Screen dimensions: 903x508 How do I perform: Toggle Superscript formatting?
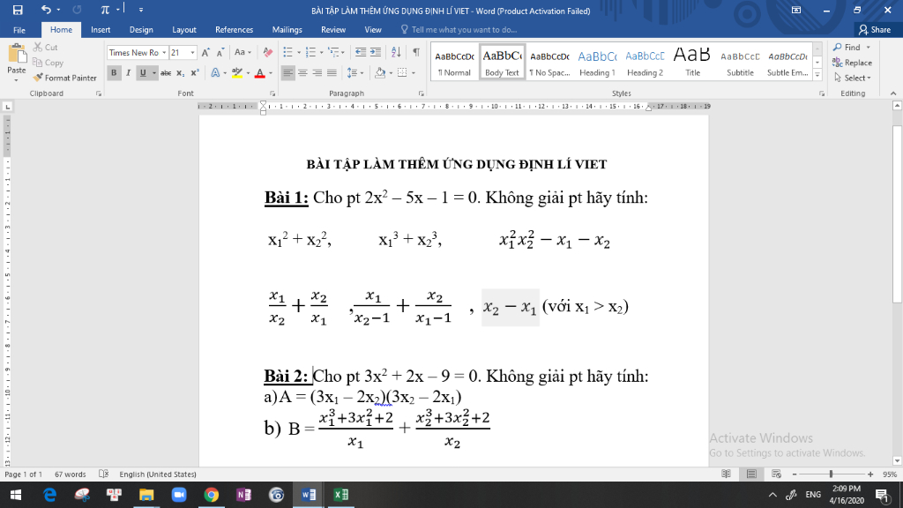[x=195, y=73]
